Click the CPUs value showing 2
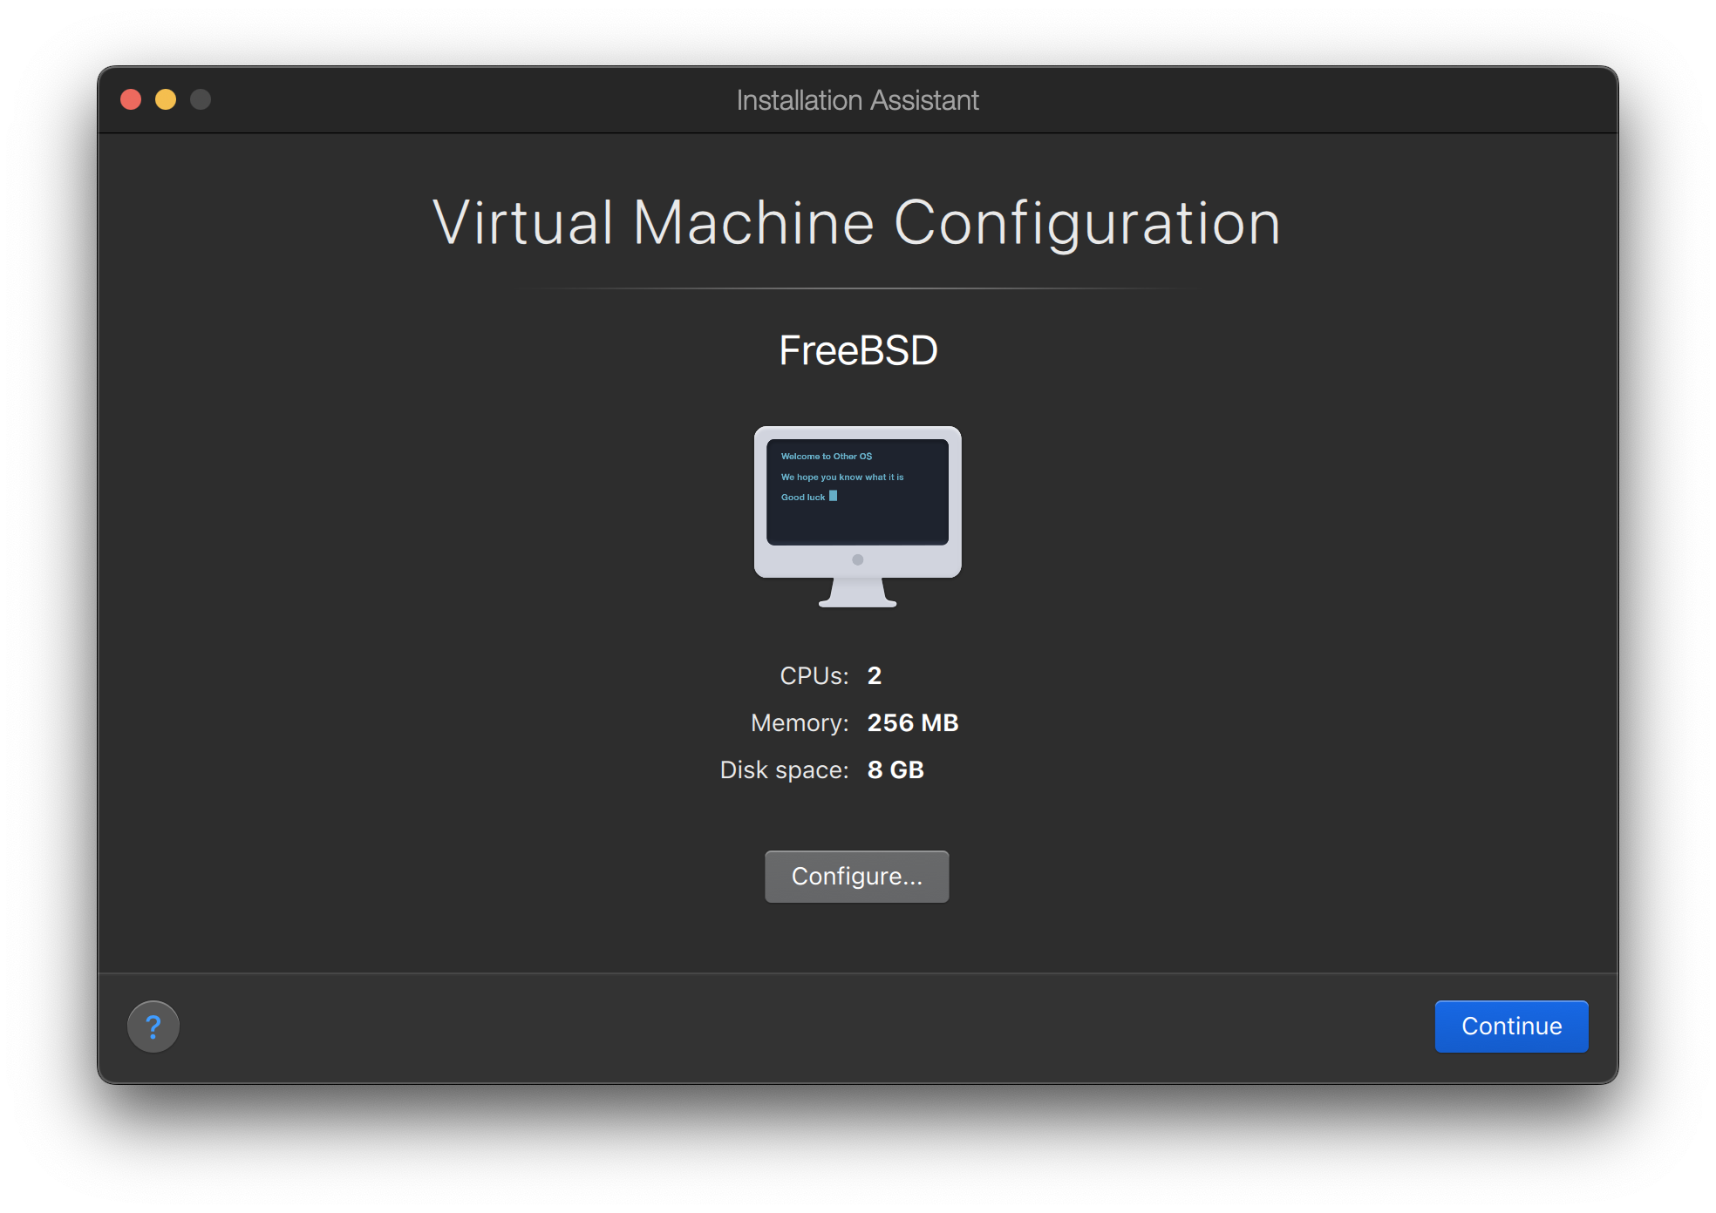Viewport: 1716px width, 1213px height. point(875,675)
